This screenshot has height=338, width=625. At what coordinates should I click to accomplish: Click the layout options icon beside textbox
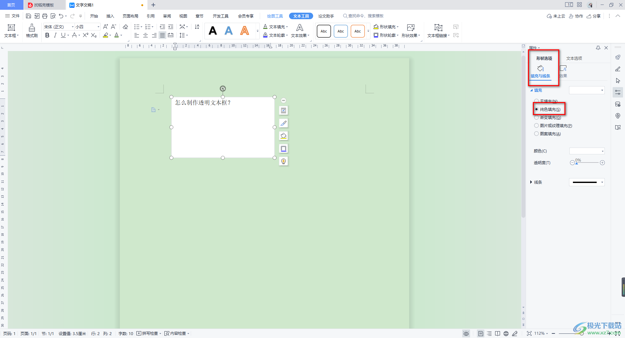point(284,110)
